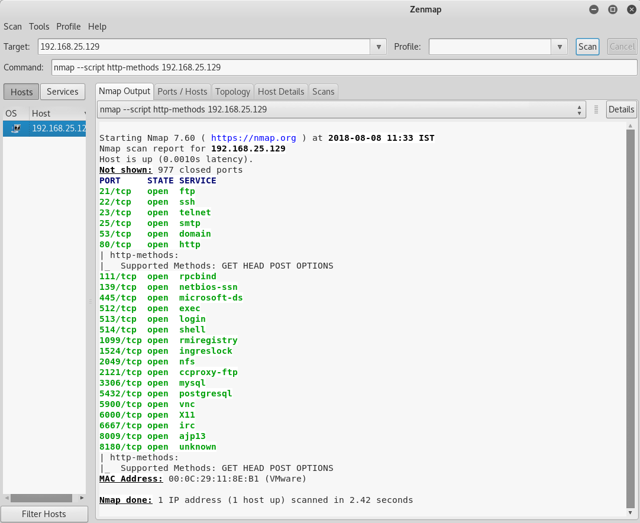Click the Scan button

[x=587, y=47]
